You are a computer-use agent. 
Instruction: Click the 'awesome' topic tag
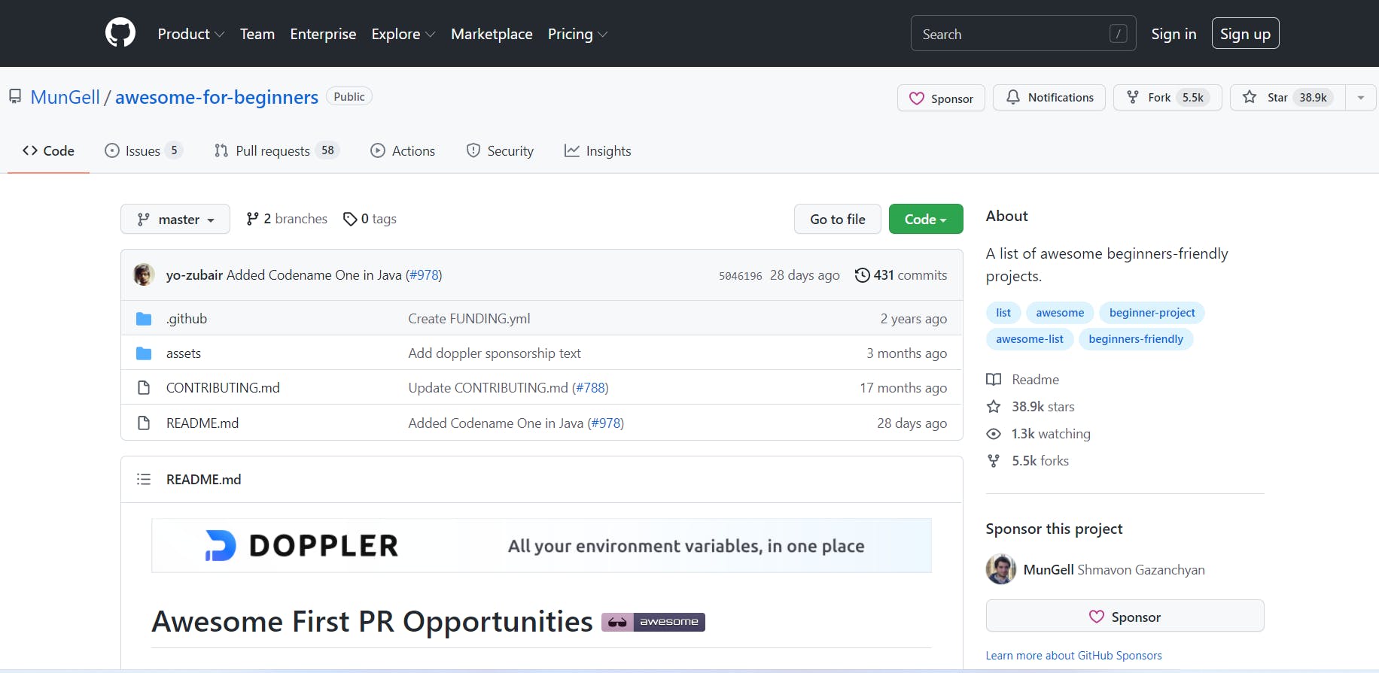(x=1060, y=313)
